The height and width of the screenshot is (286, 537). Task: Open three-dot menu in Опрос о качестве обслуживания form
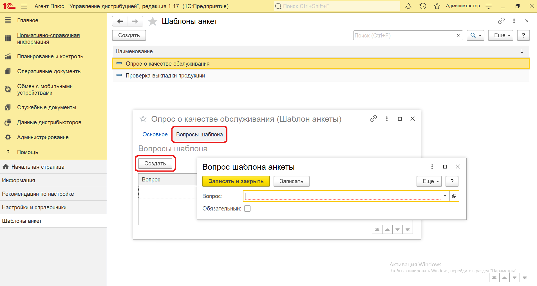click(x=387, y=119)
